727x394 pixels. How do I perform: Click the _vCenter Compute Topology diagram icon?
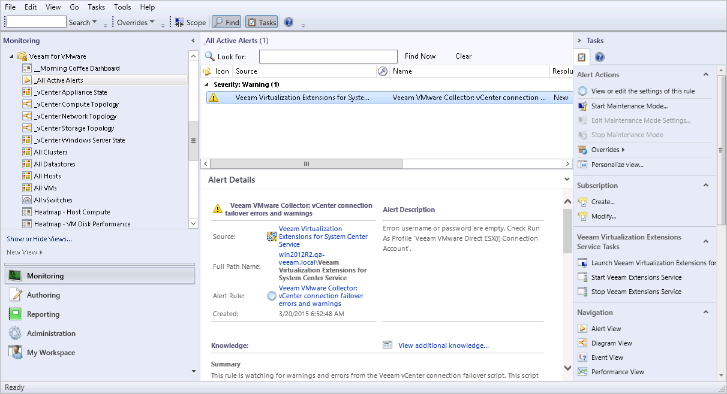[x=27, y=104]
